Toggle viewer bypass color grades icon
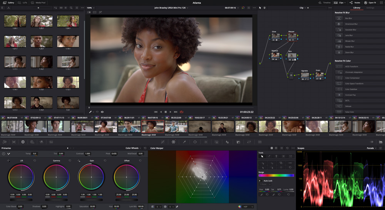 coord(243,8)
